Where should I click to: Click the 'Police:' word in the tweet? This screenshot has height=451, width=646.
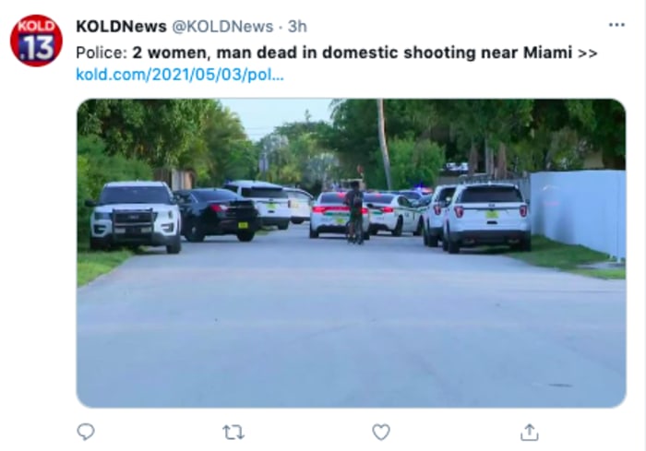click(102, 53)
